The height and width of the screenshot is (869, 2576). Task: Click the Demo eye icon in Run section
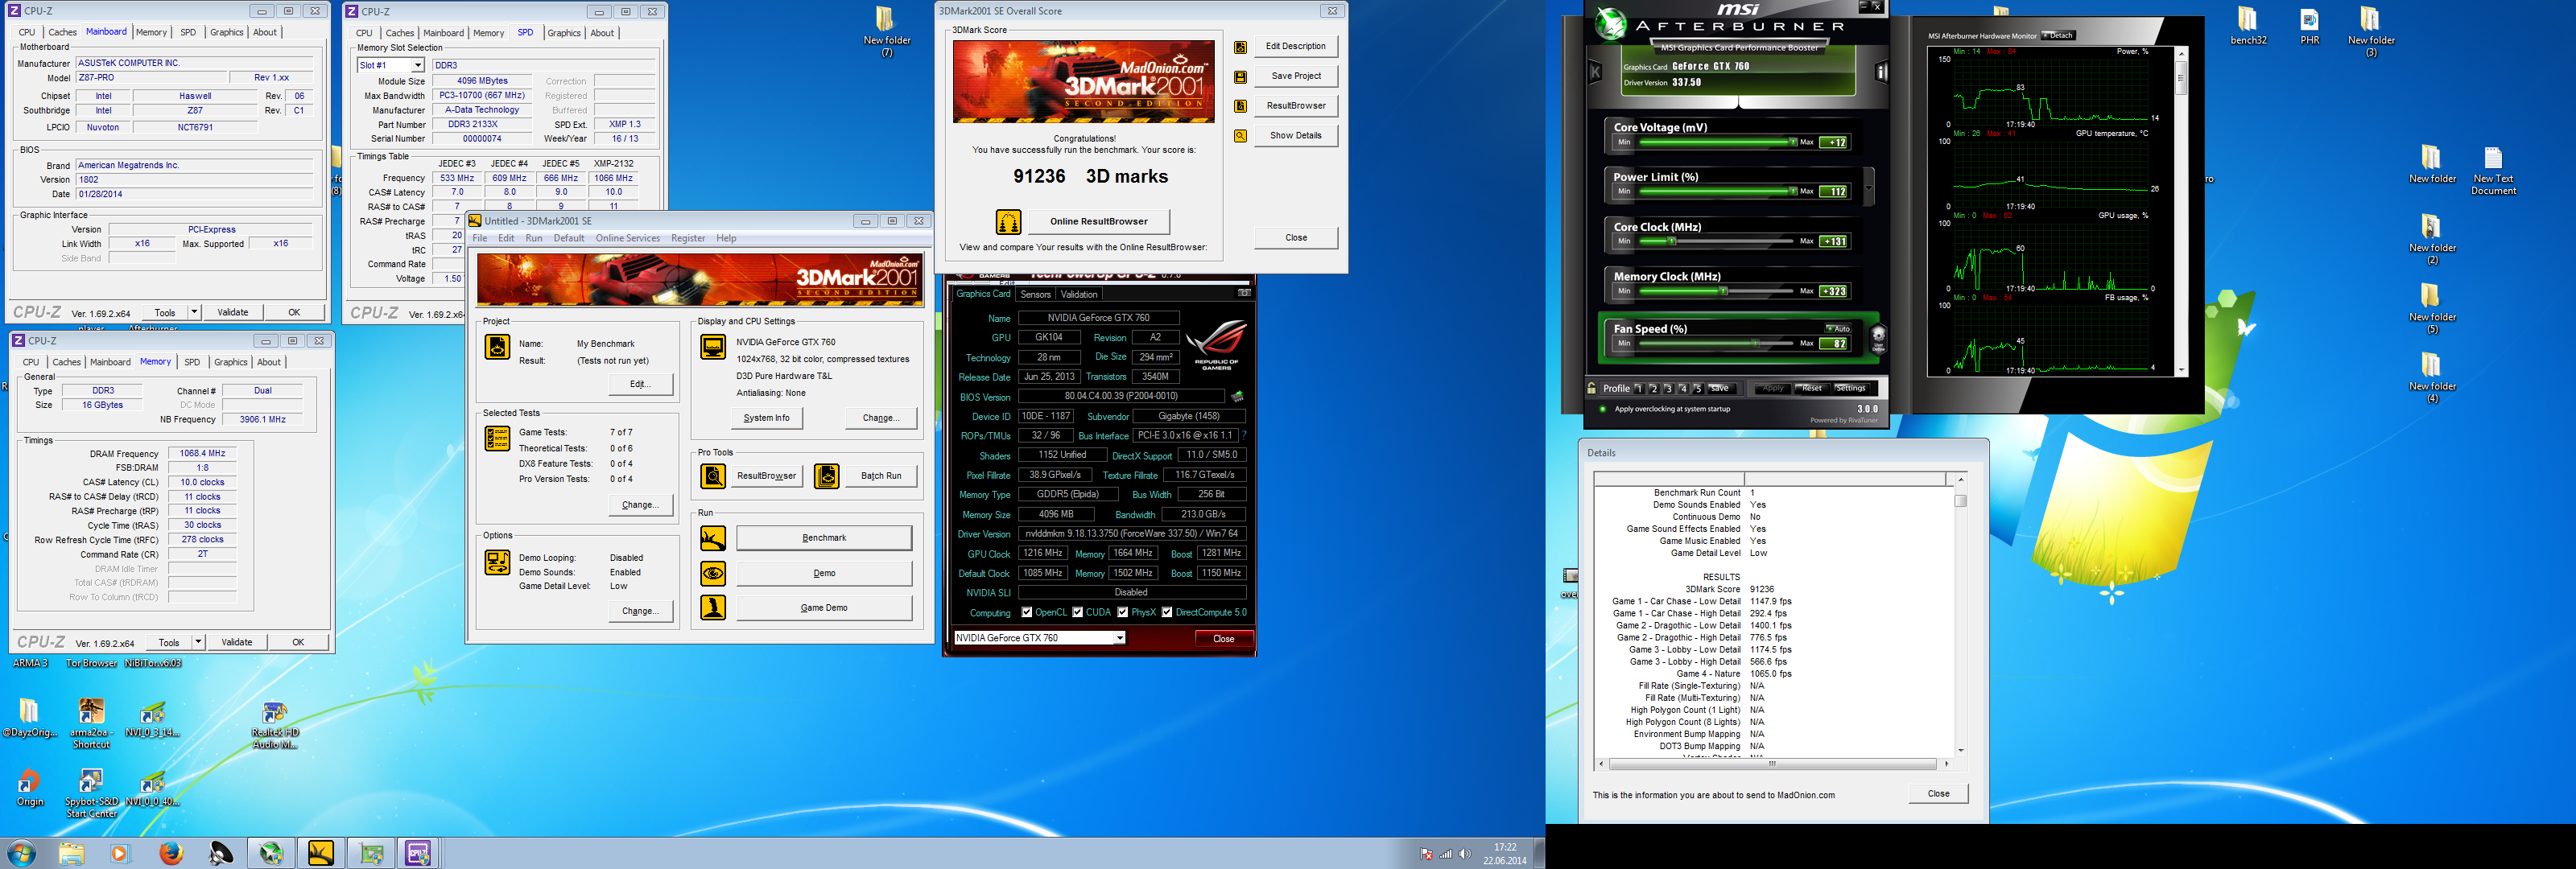pyautogui.click(x=713, y=573)
